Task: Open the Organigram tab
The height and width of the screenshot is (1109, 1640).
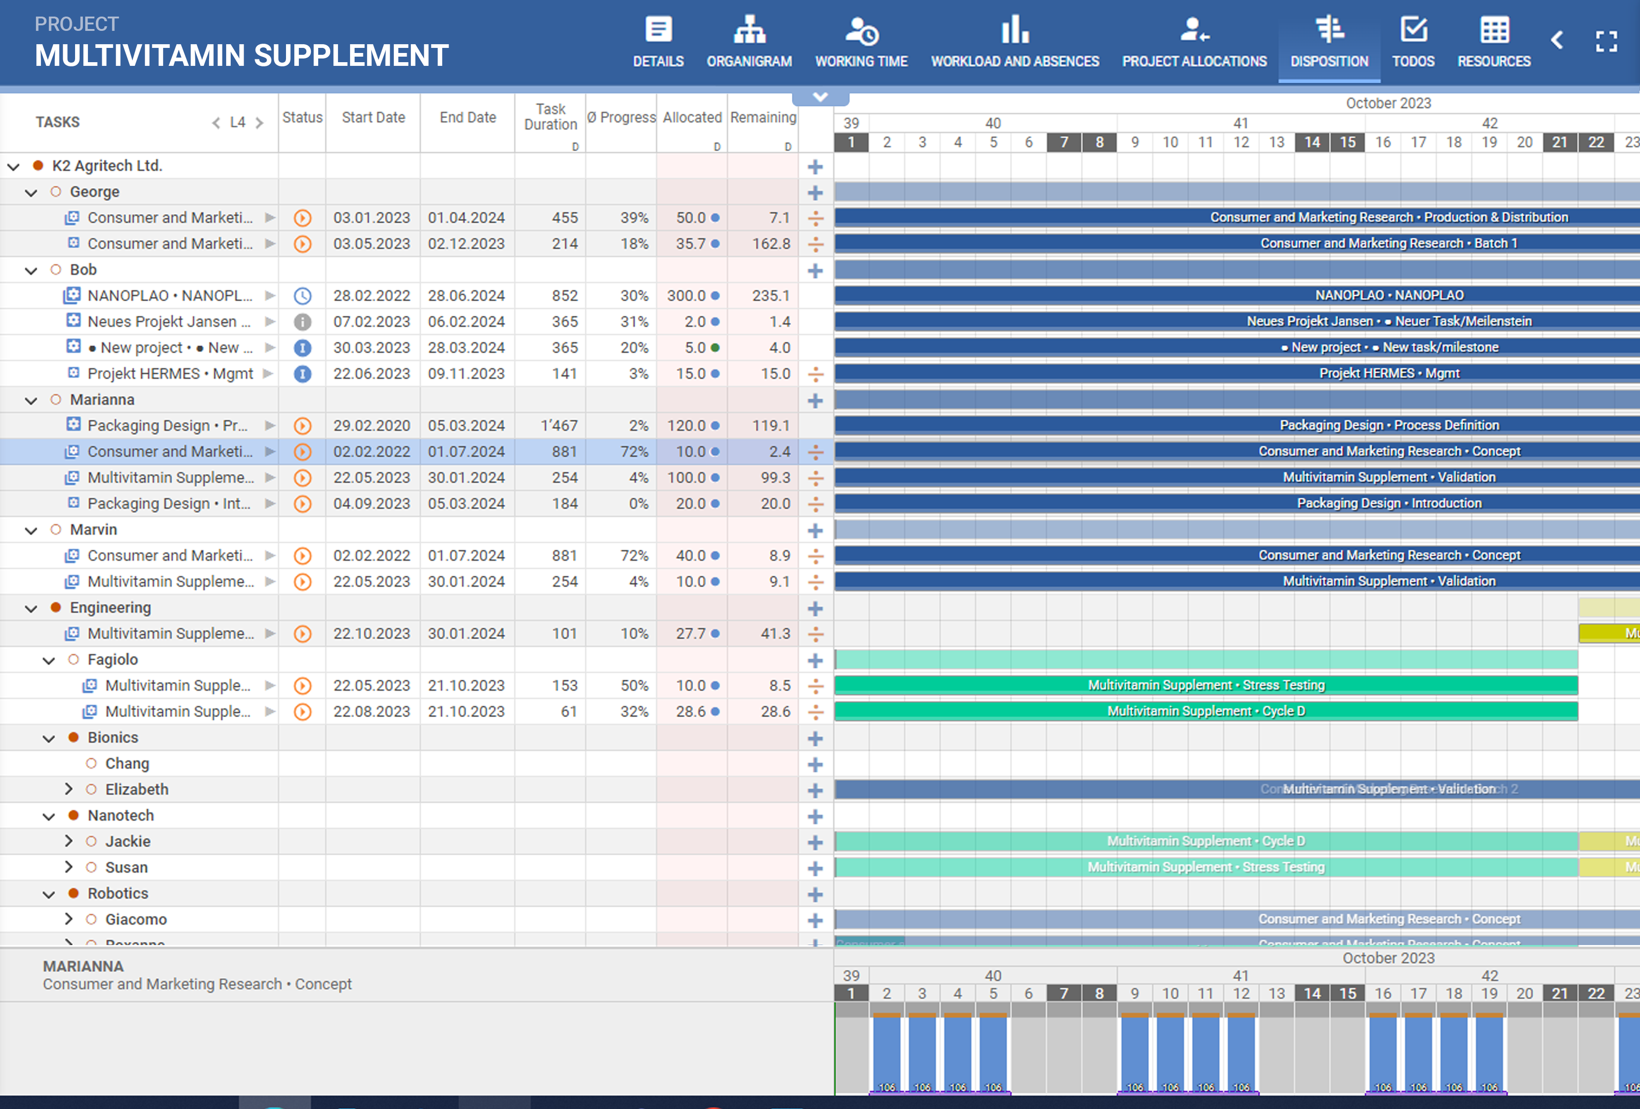Action: coord(749,42)
